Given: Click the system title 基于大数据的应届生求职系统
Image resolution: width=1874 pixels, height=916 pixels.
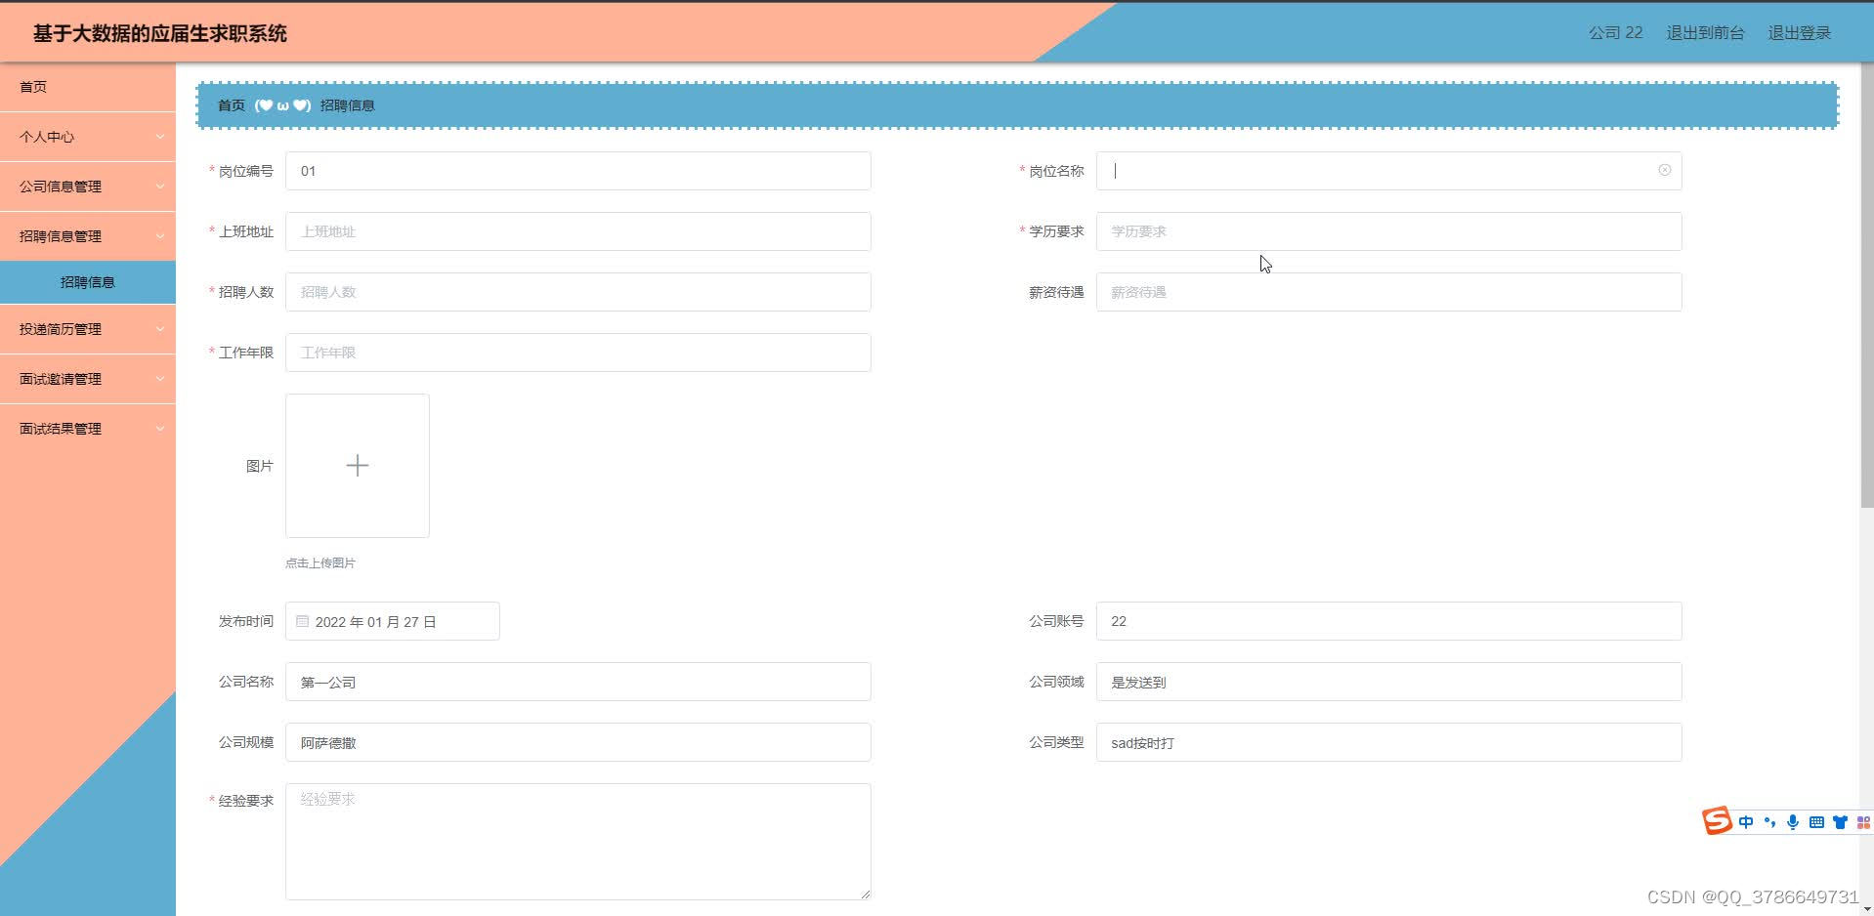Looking at the screenshot, I should pos(160,33).
